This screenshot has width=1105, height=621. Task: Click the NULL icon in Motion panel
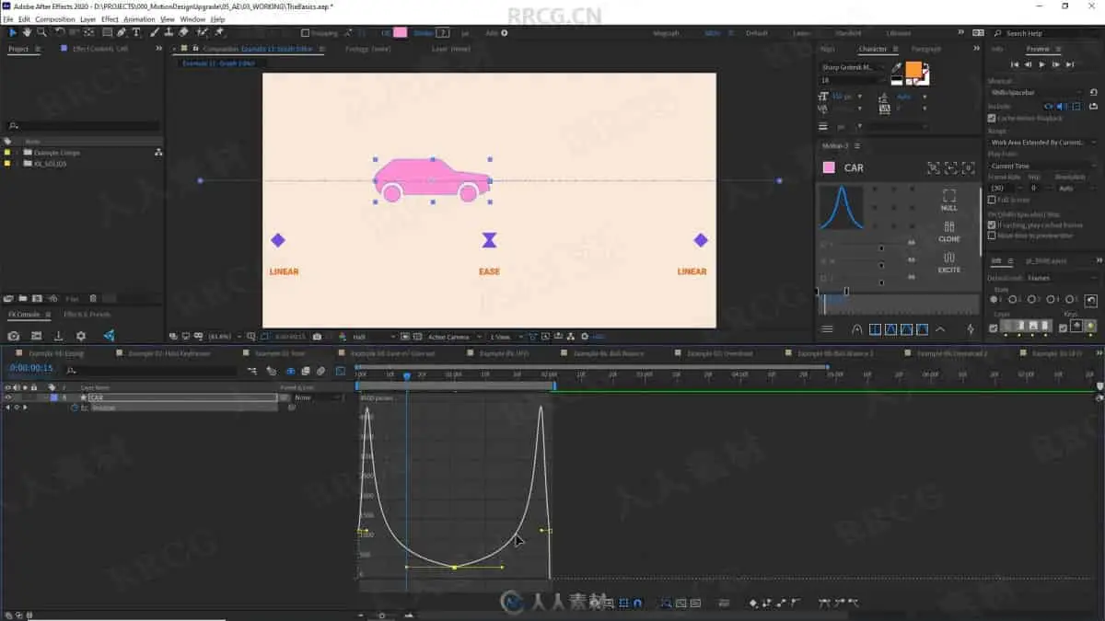pyautogui.click(x=949, y=200)
